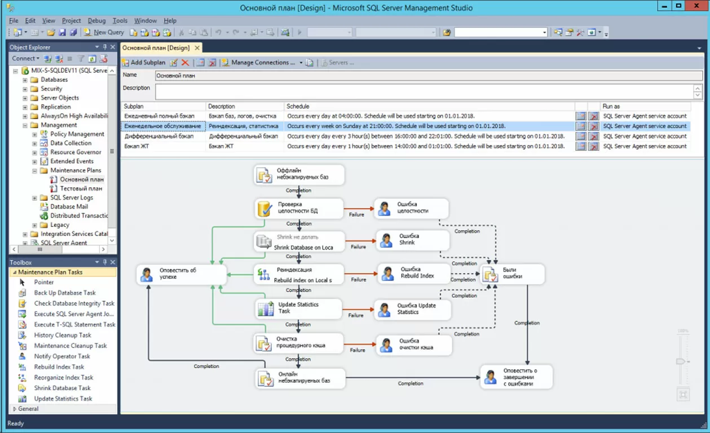710x433 pixels.
Task: Open the Edit menu
Action: (30, 21)
